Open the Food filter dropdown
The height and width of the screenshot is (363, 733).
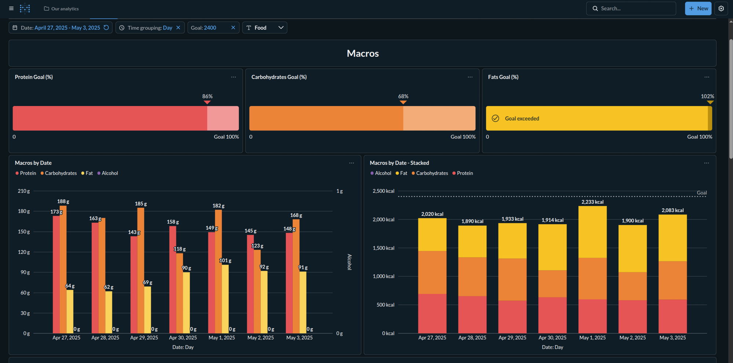tap(281, 27)
